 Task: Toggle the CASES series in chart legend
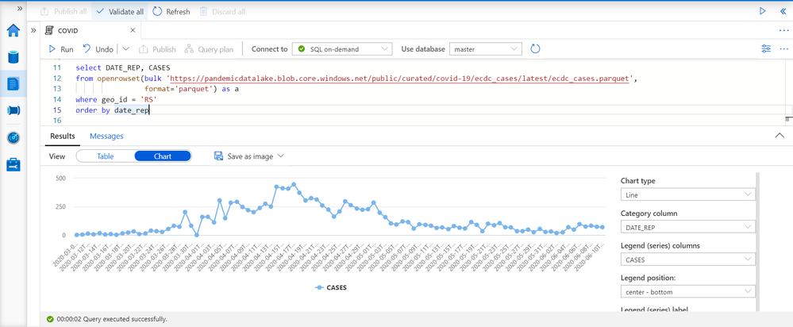331,287
